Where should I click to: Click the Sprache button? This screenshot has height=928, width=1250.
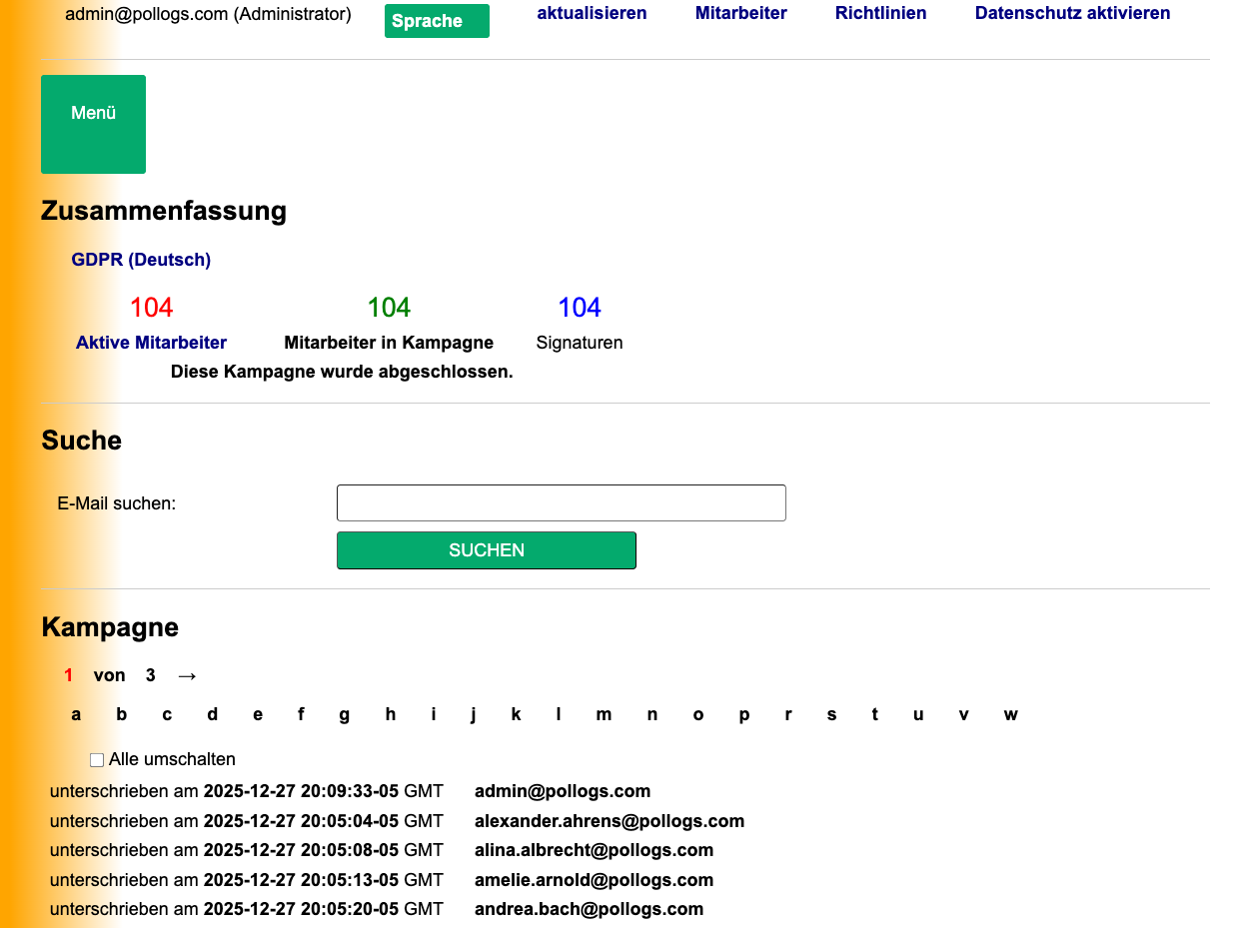437,20
